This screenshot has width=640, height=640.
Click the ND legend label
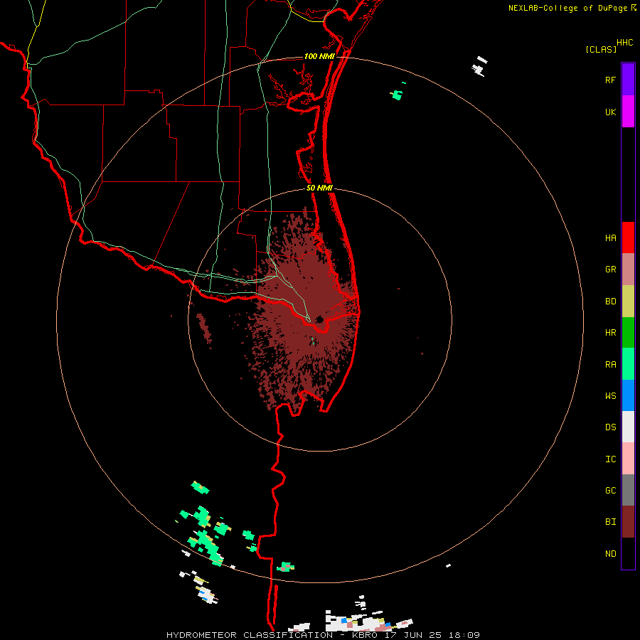click(610, 554)
